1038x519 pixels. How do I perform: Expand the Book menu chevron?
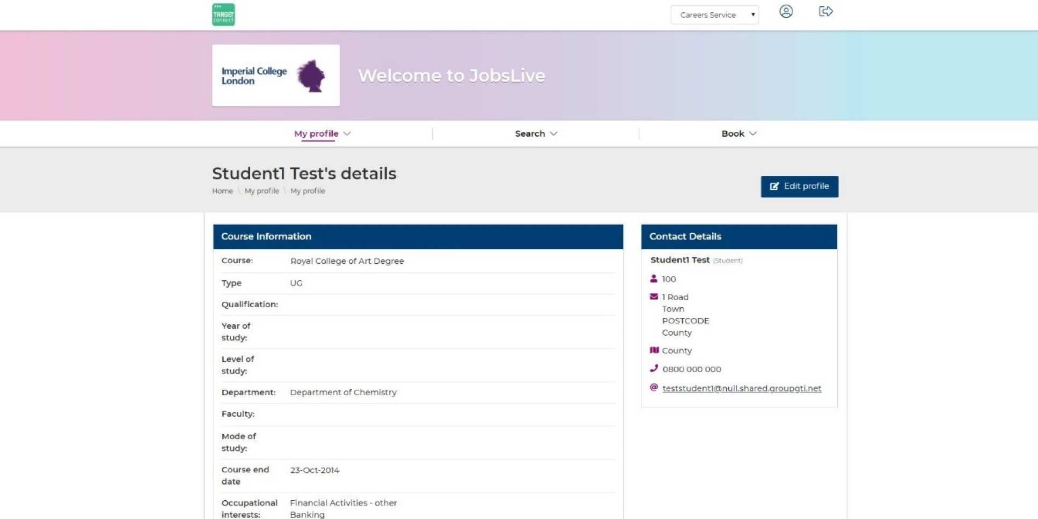(x=753, y=134)
